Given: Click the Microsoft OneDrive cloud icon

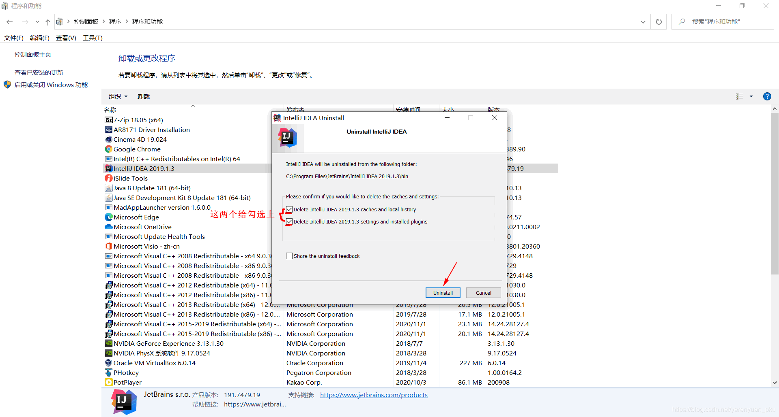Looking at the screenshot, I should [x=109, y=227].
